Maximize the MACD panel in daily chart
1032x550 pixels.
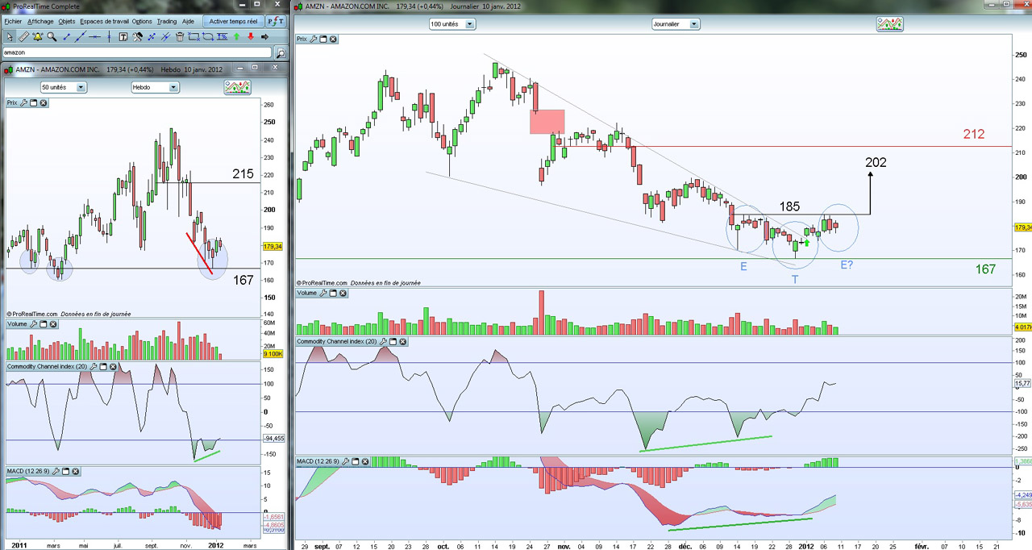pyautogui.click(x=356, y=461)
